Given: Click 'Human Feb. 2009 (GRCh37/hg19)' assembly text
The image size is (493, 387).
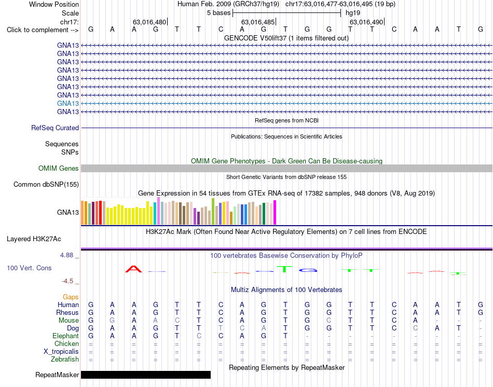Looking at the screenshot, I should (x=228, y=4).
